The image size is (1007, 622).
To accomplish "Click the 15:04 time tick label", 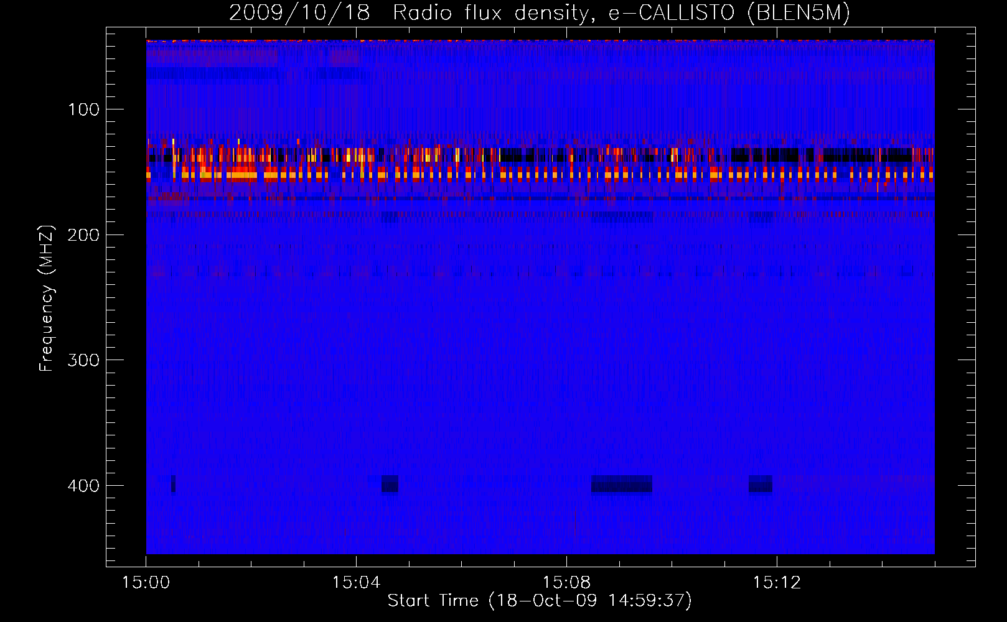I will tap(356, 583).
